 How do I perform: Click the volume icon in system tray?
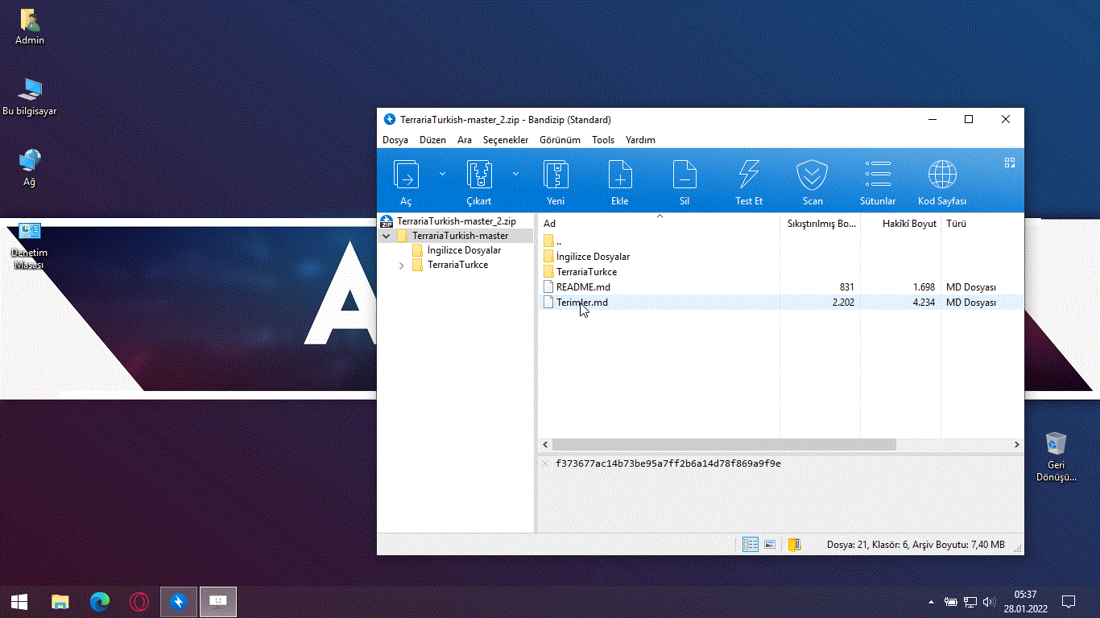pyautogui.click(x=990, y=601)
